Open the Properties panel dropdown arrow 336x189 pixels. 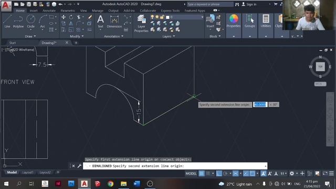tap(234, 36)
